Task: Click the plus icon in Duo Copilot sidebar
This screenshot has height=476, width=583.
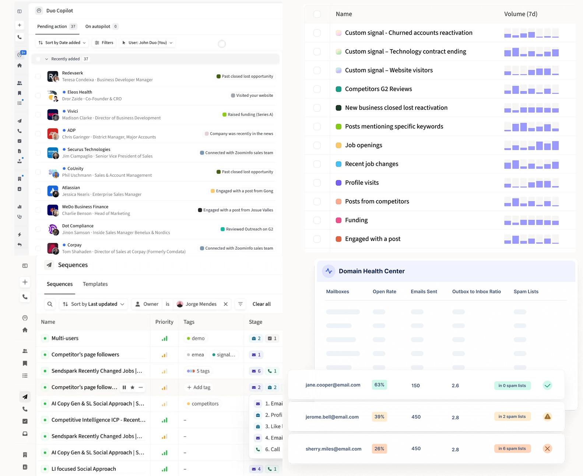Action: pos(20,25)
